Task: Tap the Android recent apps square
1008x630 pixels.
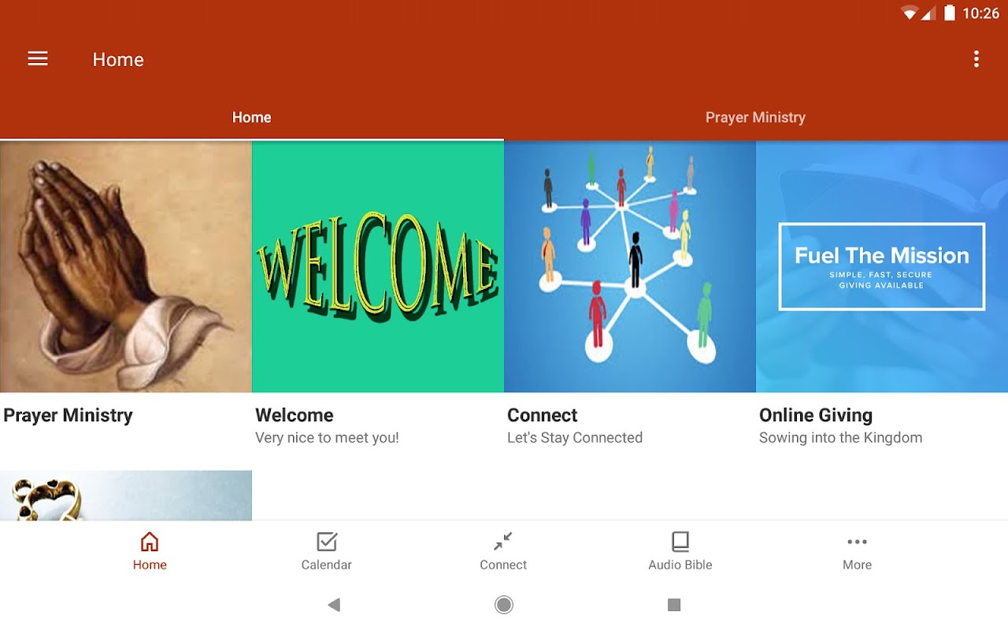Action: [x=674, y=605]
